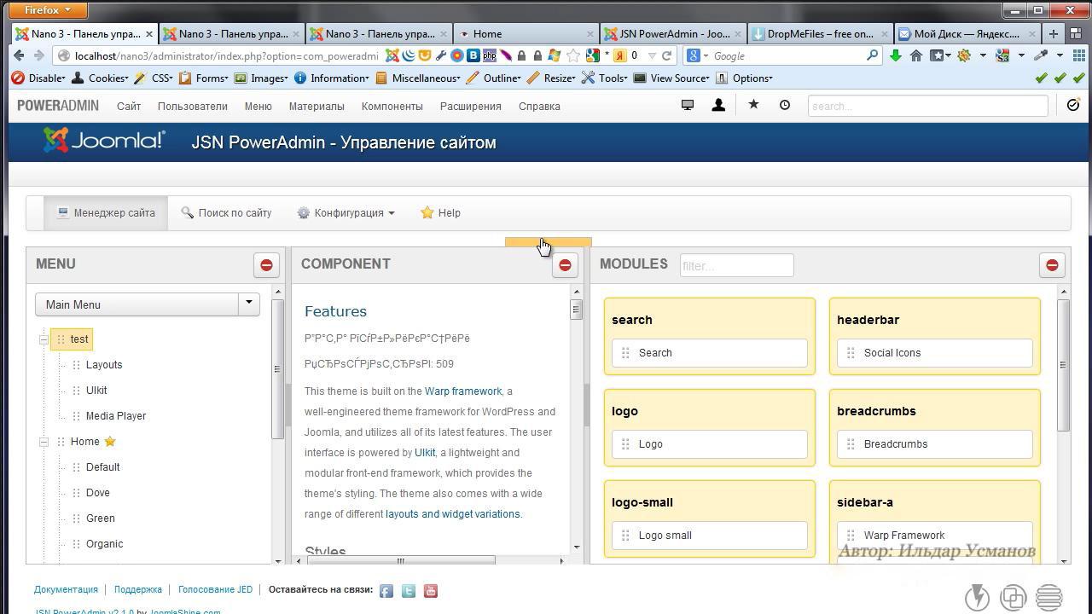Click the drag handle of the Search module
Viewport: 1092px width, 614px height.
click(x=625, y=353)
